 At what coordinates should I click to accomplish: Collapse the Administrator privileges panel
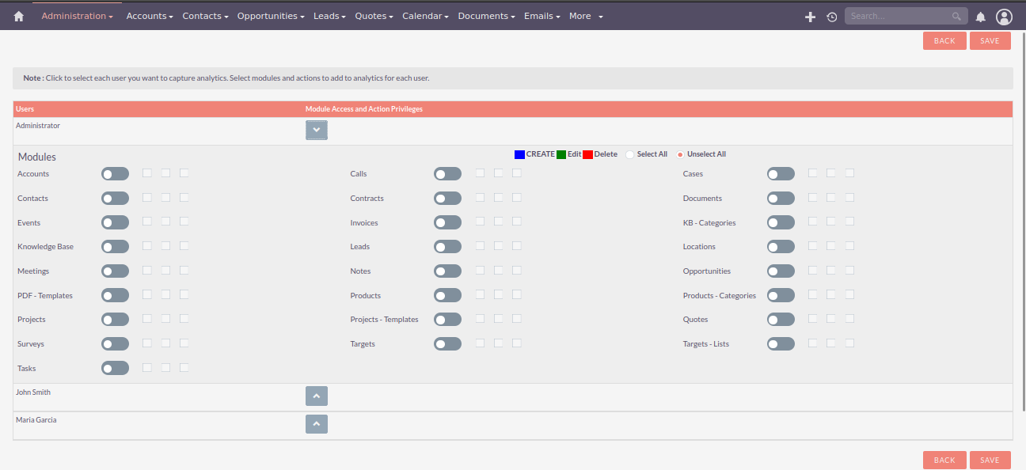point(316,130)
